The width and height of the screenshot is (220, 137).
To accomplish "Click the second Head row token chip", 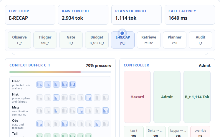I will click(48, 84).
